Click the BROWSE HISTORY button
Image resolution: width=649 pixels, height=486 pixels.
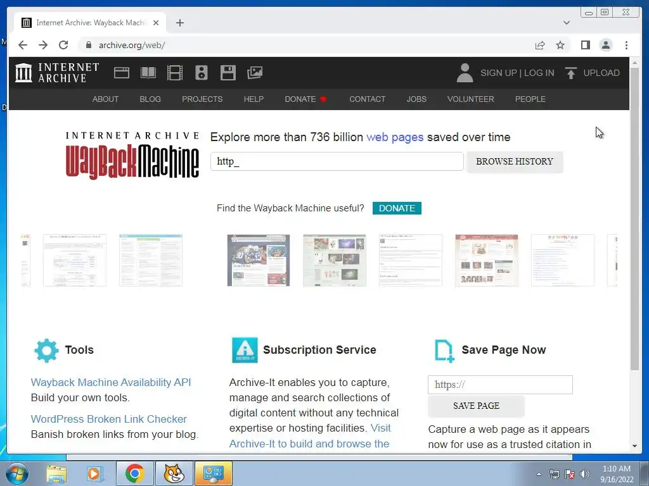pos(515,161)
